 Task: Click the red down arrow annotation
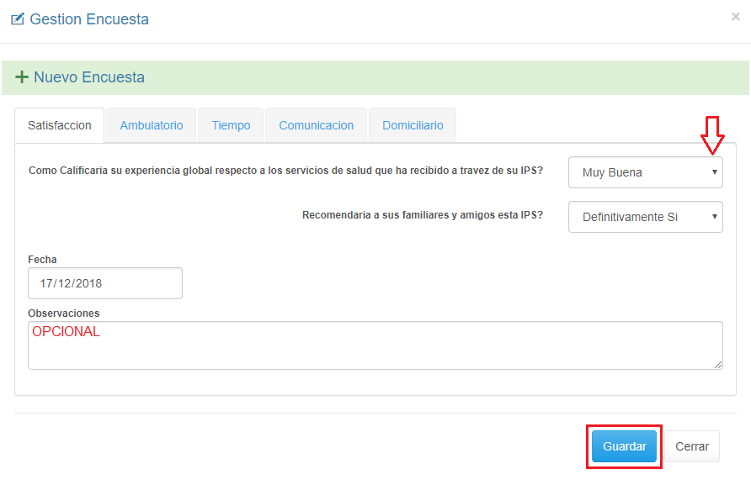pyautogui.click(x=712, y=136)
